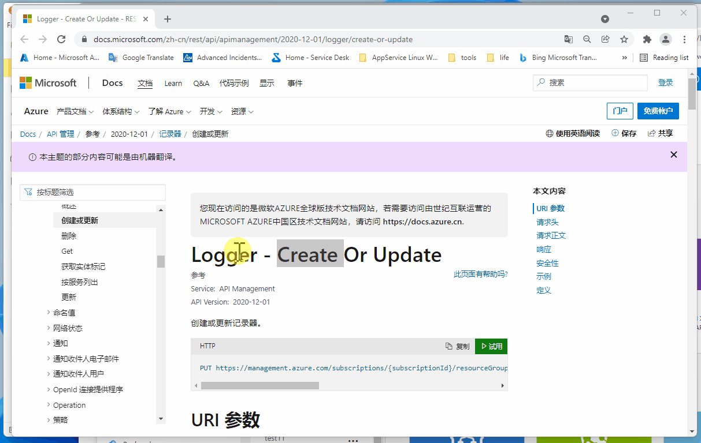Reload the page with the refresh icon
701x443 pixels.
tap(61, 39)
